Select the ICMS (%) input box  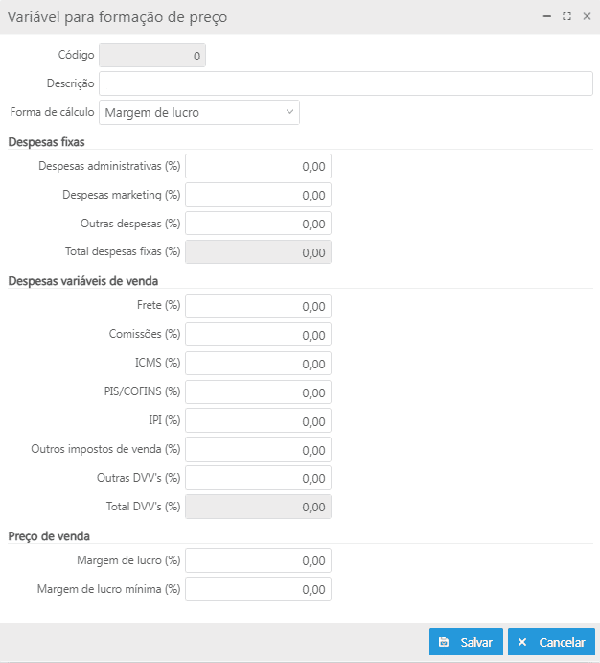[x=258, y=364]
